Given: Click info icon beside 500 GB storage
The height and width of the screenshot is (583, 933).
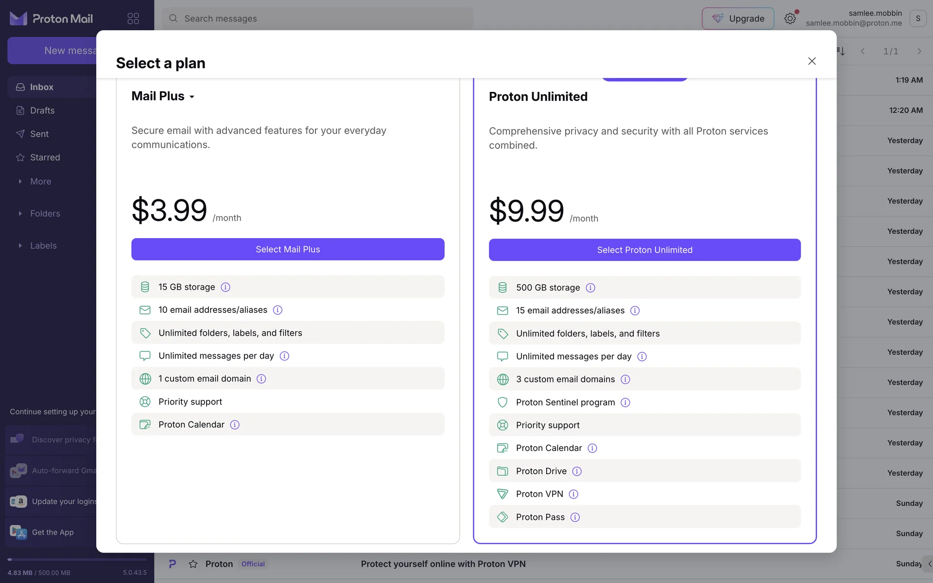Looking at the screenshot, I should pyautogui.click(x=590, y=288).
